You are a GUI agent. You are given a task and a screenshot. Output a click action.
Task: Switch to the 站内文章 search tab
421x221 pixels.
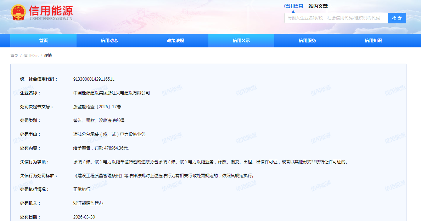pos(318,6)
